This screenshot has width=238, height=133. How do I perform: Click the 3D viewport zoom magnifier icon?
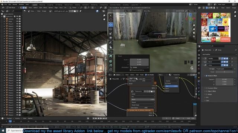click(x=194, y=25)
